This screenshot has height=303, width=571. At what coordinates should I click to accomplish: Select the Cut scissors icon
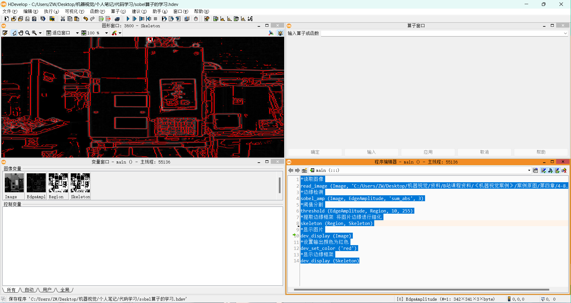63,19
